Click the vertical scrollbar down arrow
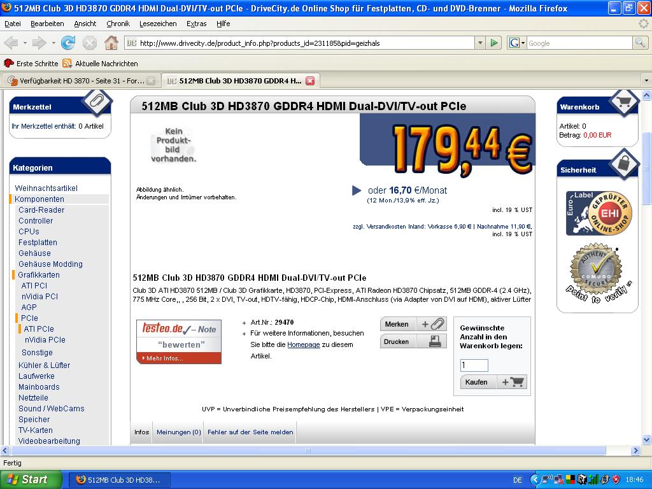The image size is (652, 489). click(x=646, y=439)
